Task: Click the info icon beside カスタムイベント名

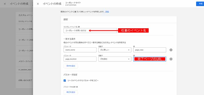Action: [79, 27]
